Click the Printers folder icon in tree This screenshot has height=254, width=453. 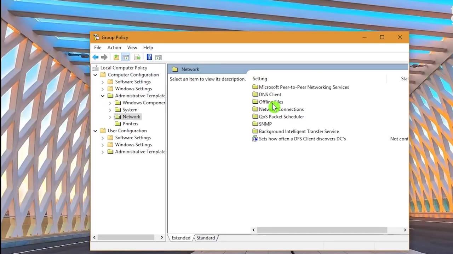118,123
